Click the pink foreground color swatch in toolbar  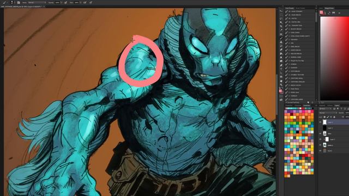[280, 91]
